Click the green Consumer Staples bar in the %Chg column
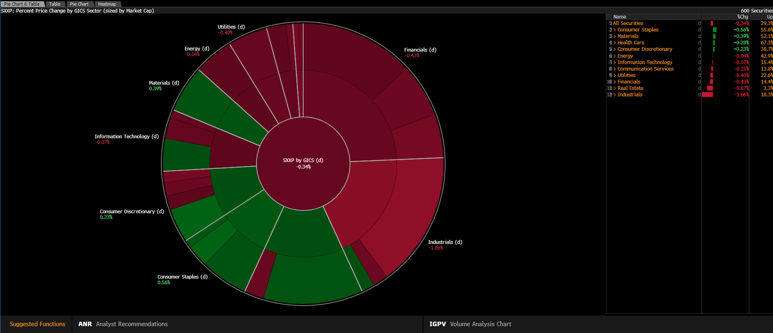This screenshot has width=773, height=333. [x=715, y=30]
